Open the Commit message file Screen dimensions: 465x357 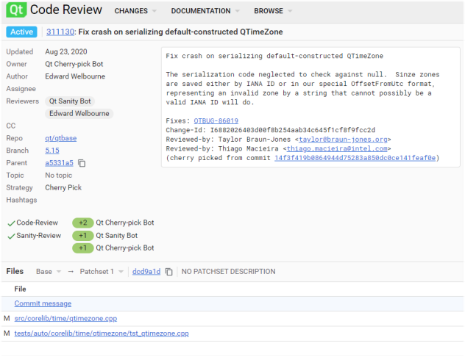(x=43, y=303)
